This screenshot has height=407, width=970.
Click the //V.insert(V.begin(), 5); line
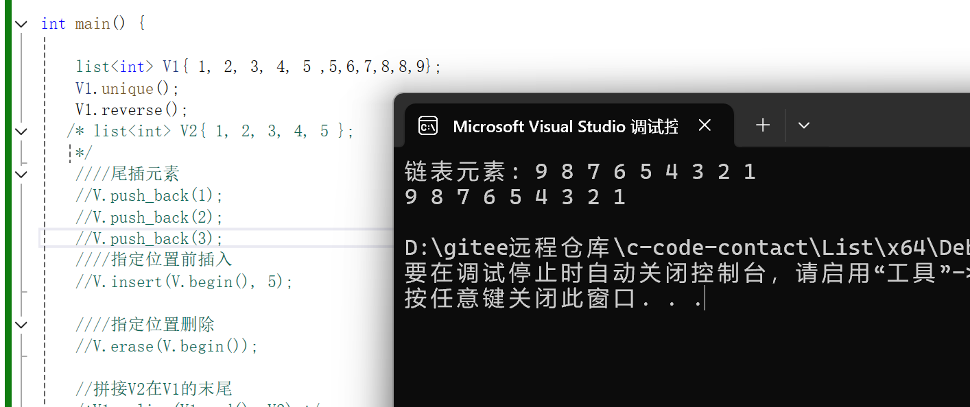pyautogui.click(x=184, y=282)
